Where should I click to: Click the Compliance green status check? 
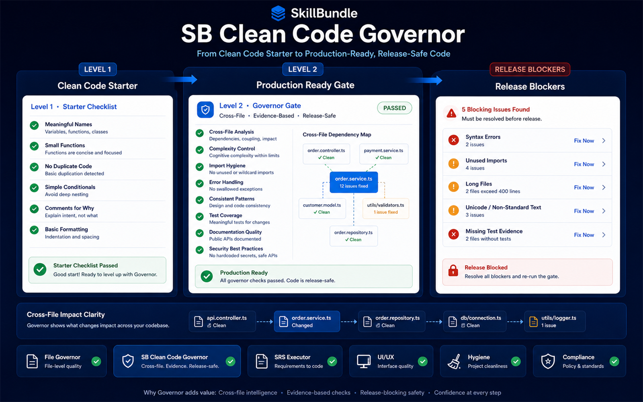coord(614,361)
